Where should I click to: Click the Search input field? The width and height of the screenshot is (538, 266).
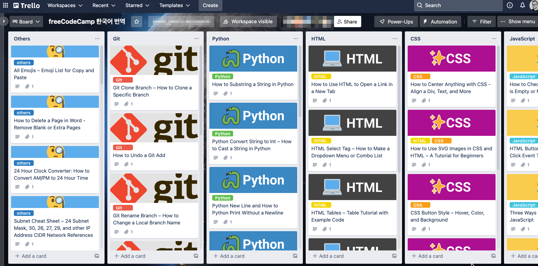click(458, 5)
